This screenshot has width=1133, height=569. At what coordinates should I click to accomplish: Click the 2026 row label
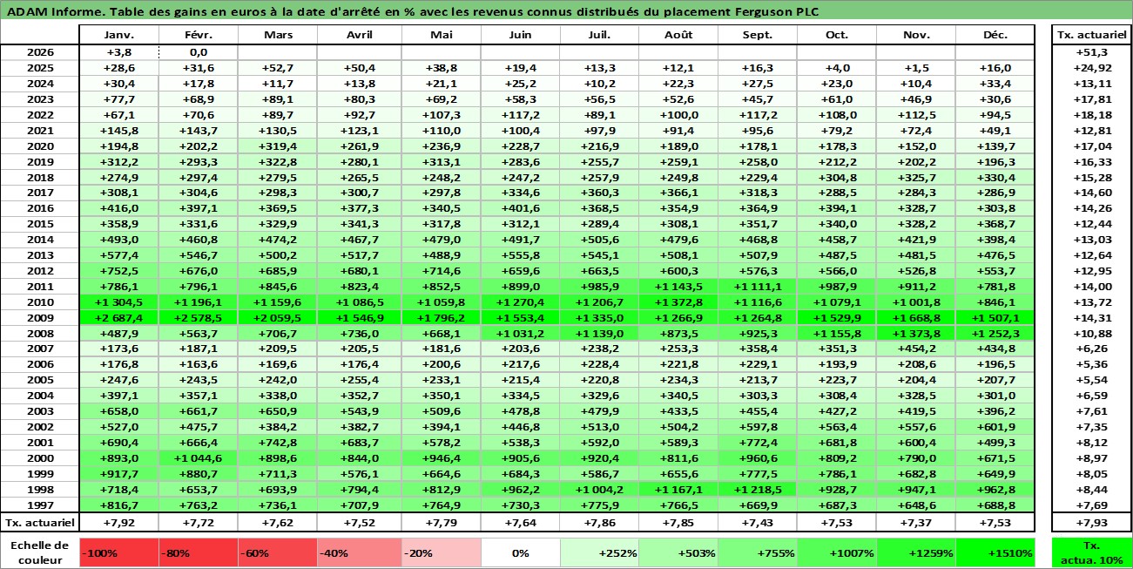[40, 51]
